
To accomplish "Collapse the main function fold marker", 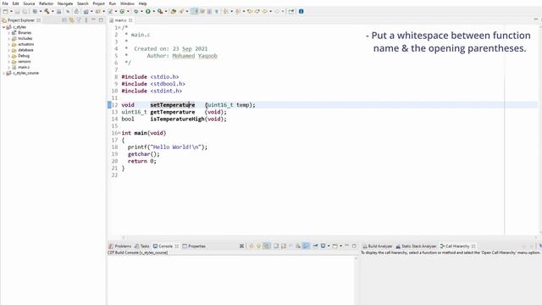I will point(119,133).
